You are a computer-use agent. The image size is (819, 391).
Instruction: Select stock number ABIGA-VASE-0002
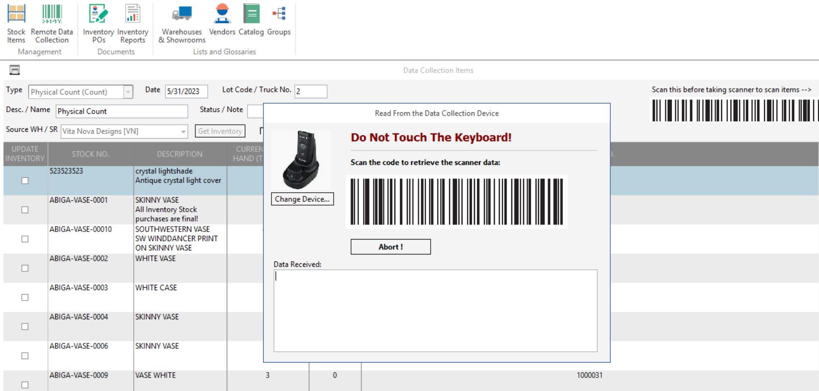(79, 258)
